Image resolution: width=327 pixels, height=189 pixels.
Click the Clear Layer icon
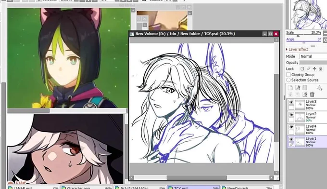point(305,94)
